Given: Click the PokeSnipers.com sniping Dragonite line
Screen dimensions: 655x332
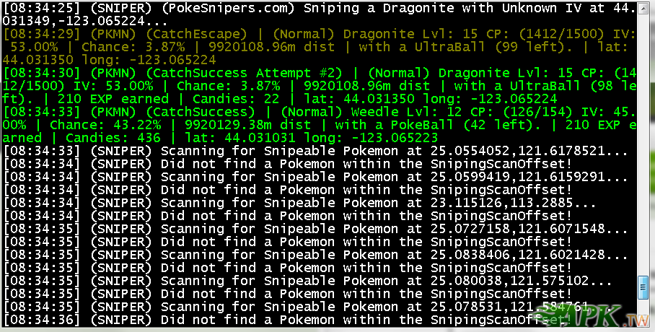Looking at the screenshot, I should [319, 14].
